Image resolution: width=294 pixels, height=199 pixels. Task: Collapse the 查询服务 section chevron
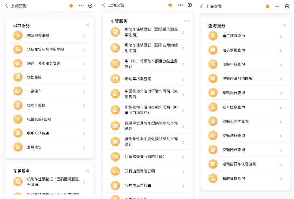[284, 26]
